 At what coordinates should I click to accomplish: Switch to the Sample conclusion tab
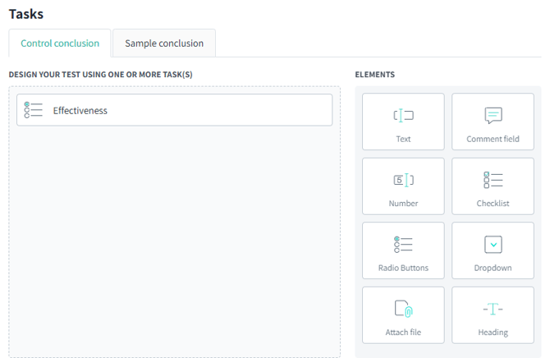click(x=164, y=44)
